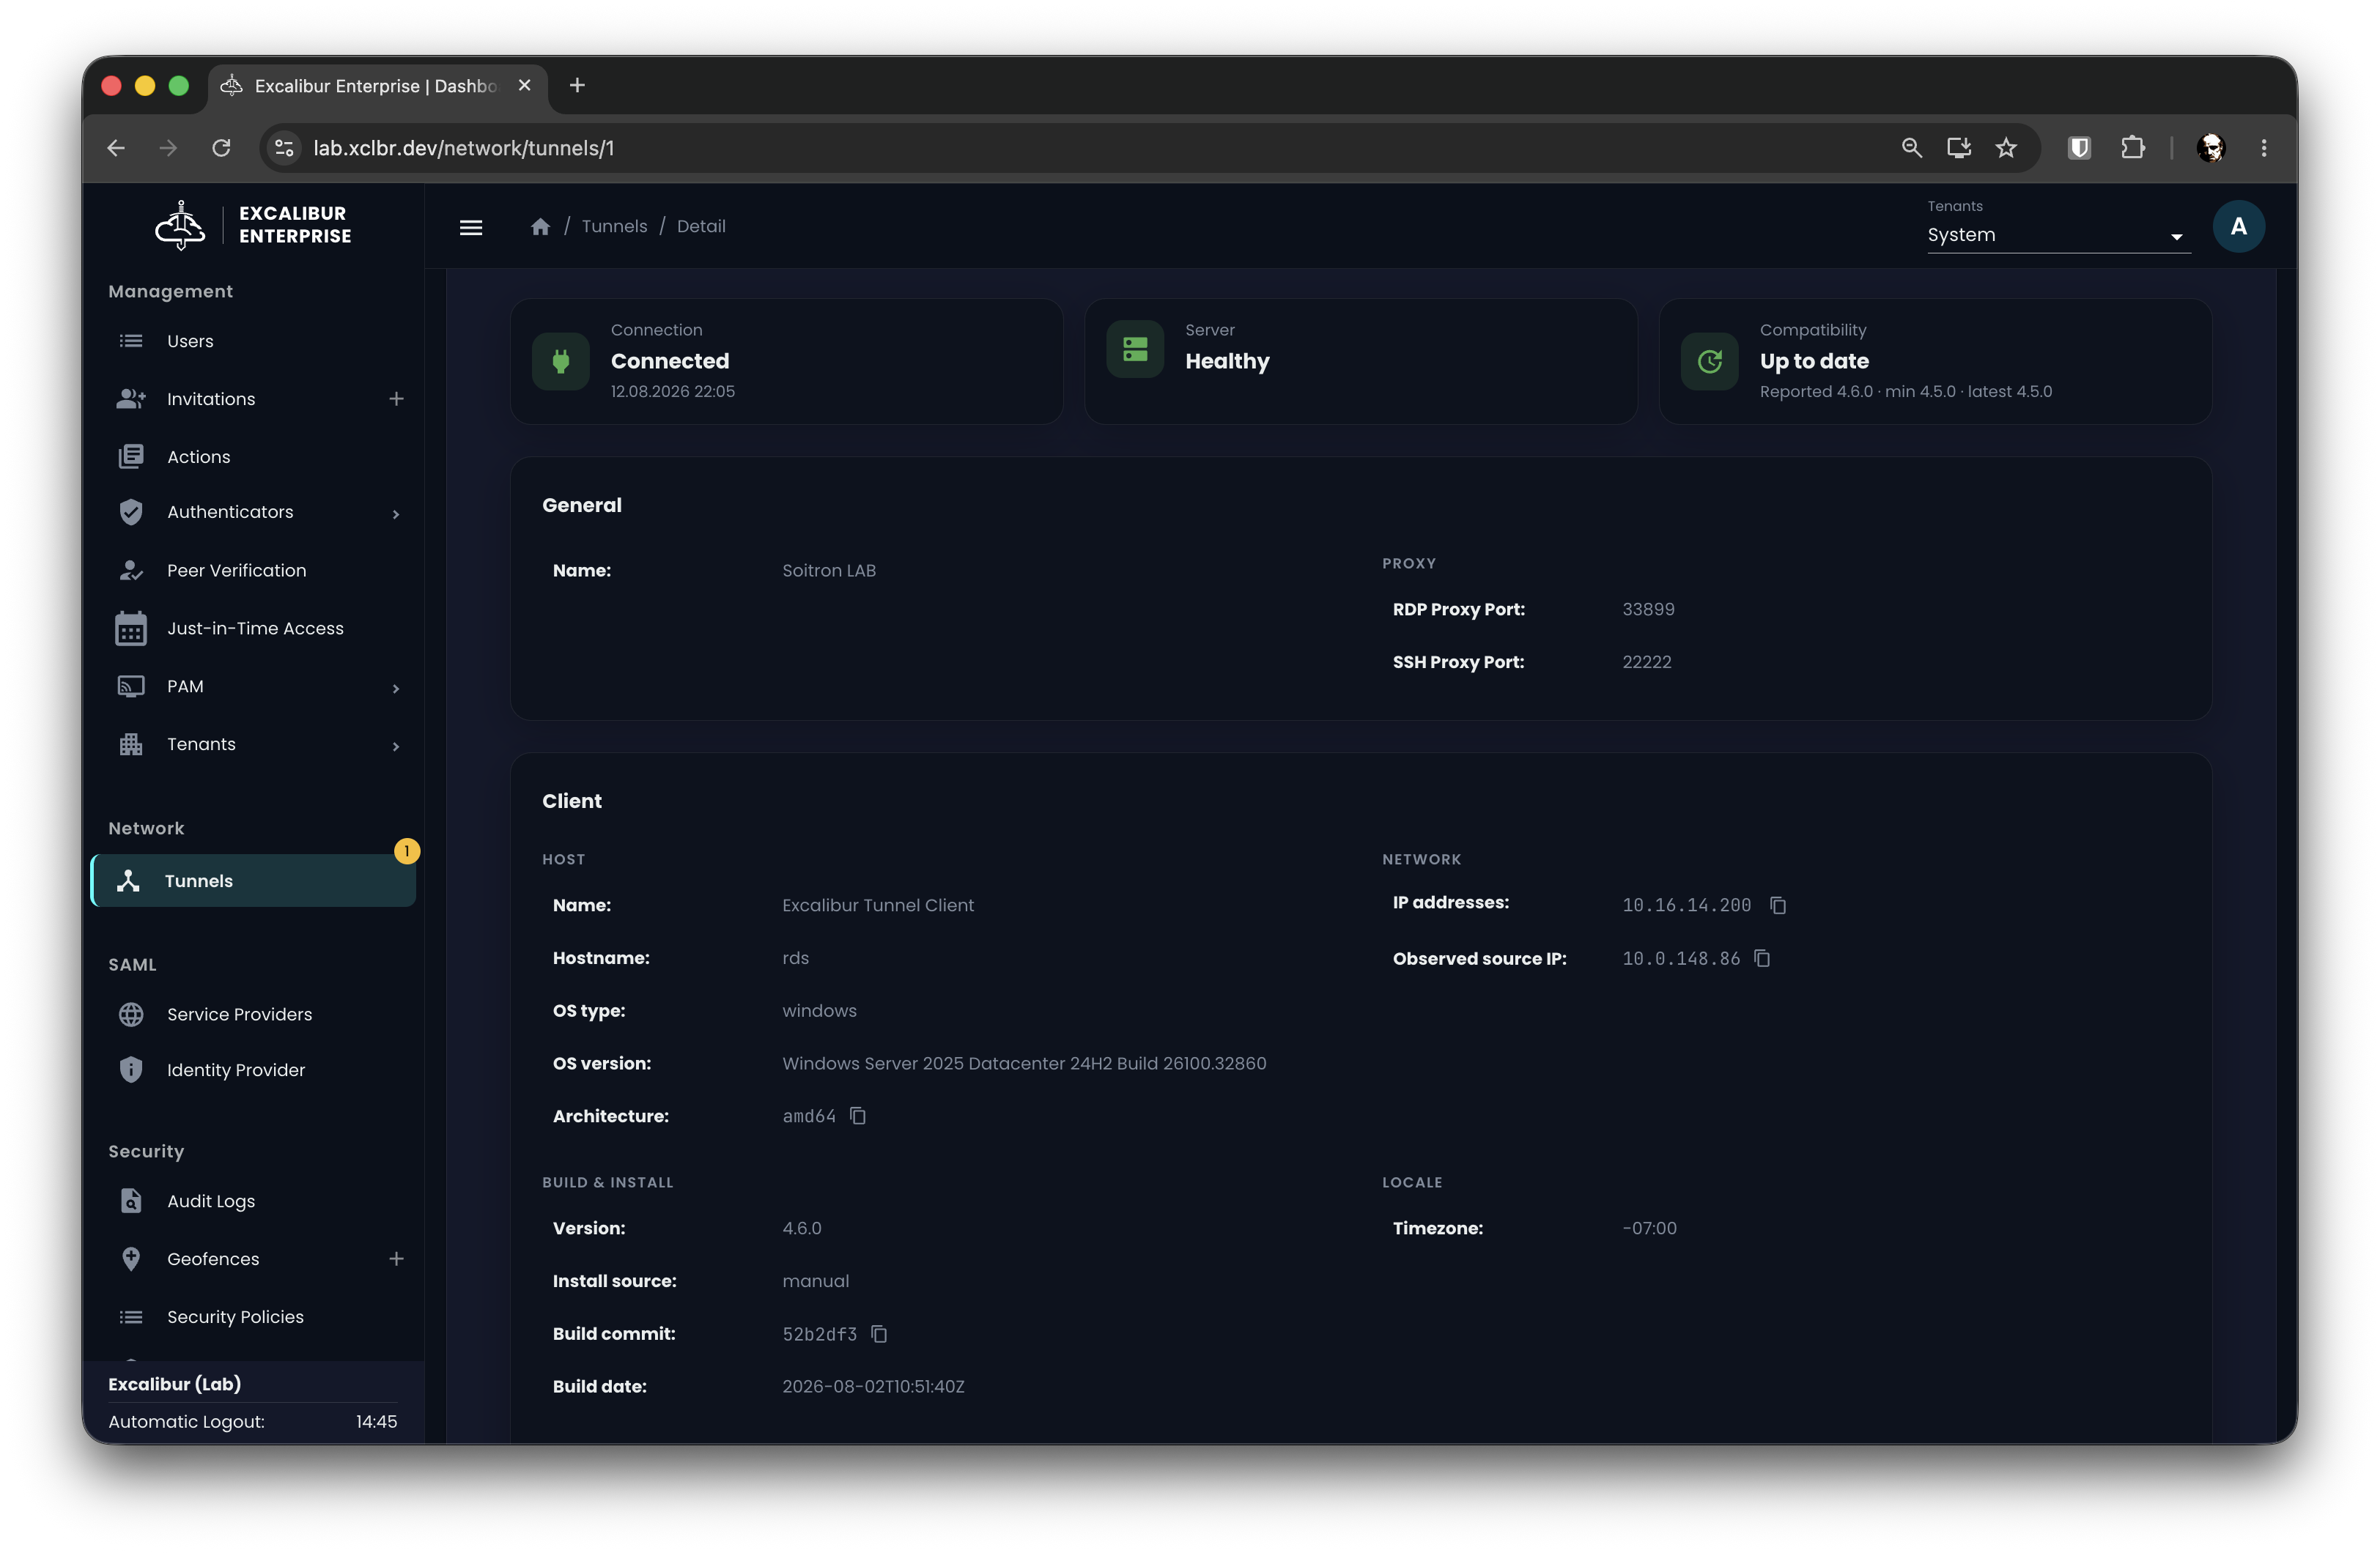Expand Authenticators submenu chevron

pyautogui.click(x=396, y=514)
